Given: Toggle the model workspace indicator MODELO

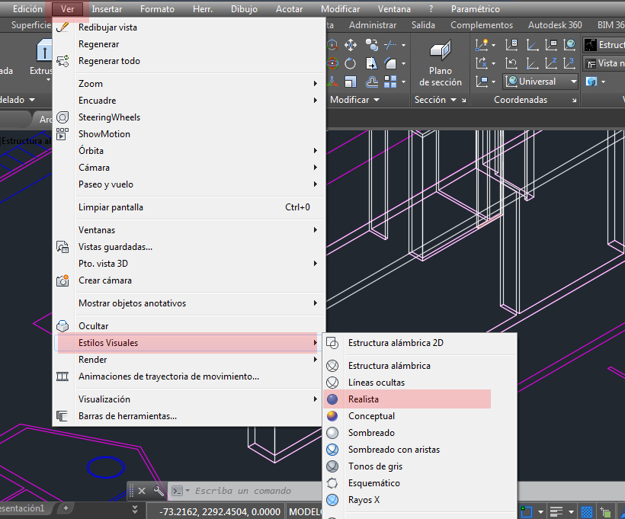Looking at the screenshot, I should 305,511.
